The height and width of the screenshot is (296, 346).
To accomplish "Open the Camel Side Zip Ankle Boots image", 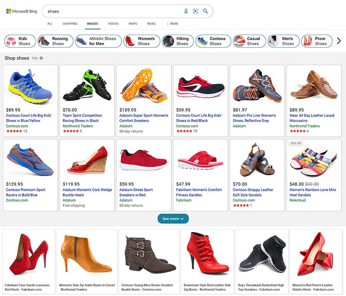I will [86, 254].
